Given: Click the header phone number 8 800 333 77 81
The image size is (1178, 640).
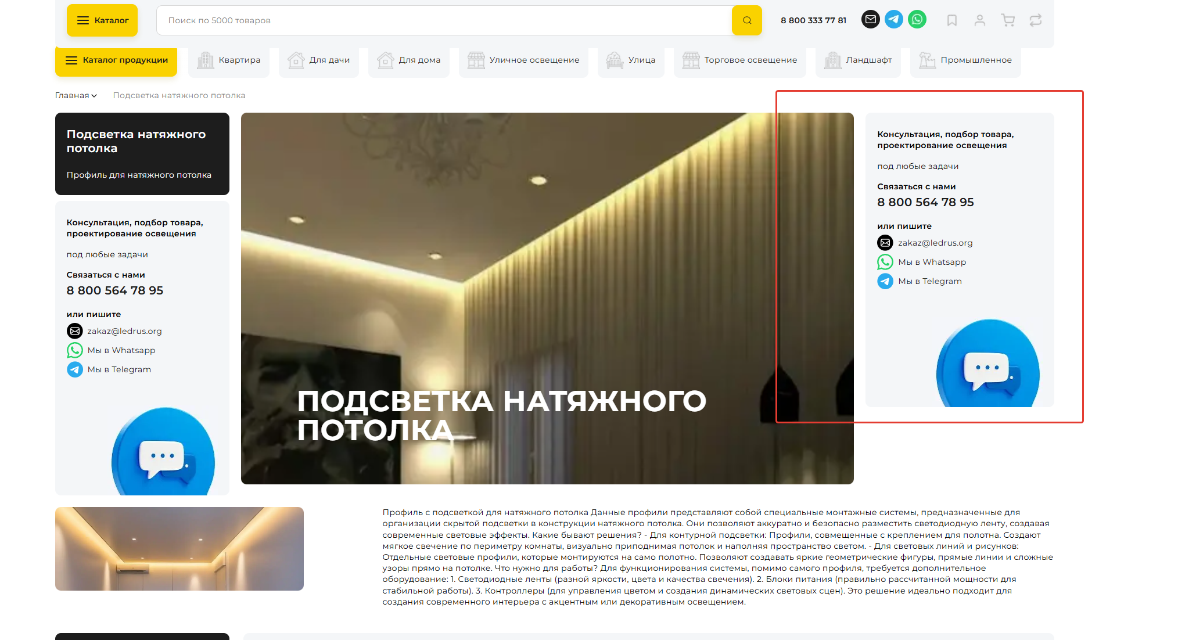Looking at the screenshot, I should [813, 20].
